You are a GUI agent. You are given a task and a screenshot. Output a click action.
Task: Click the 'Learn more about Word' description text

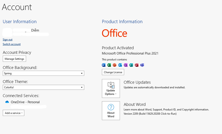tap(166, 110)
